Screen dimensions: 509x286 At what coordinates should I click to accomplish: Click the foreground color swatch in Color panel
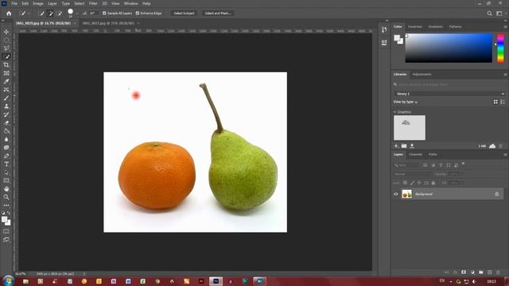pos(397,38)
